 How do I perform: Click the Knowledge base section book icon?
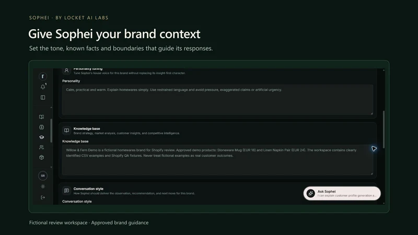click(66, 131)
